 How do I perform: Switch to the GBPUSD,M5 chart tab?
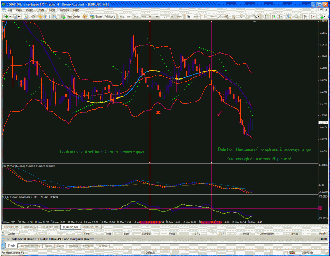(x=91, y=227)
